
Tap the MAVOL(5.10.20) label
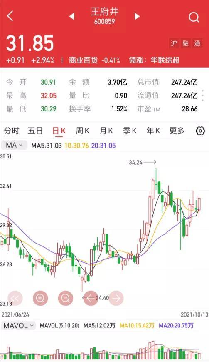pyautogui.click(x=59, y=326)
